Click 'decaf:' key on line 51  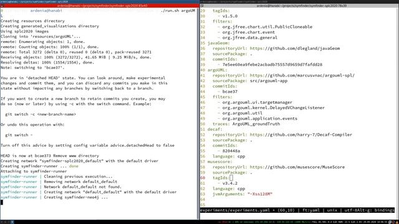(215, 129)
